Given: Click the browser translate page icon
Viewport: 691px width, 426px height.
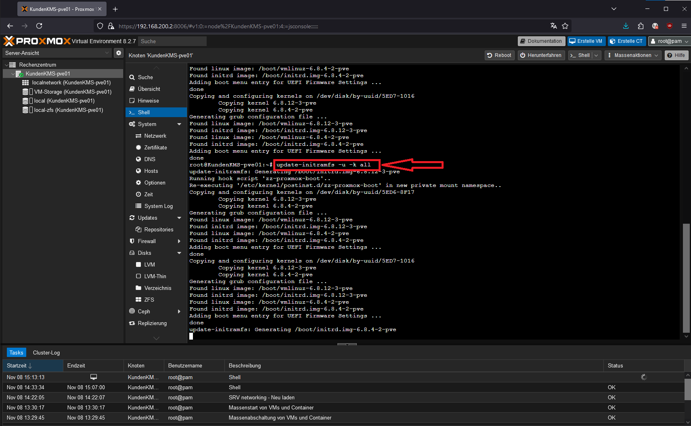Looking at the screenshot, I should point(553,26).
